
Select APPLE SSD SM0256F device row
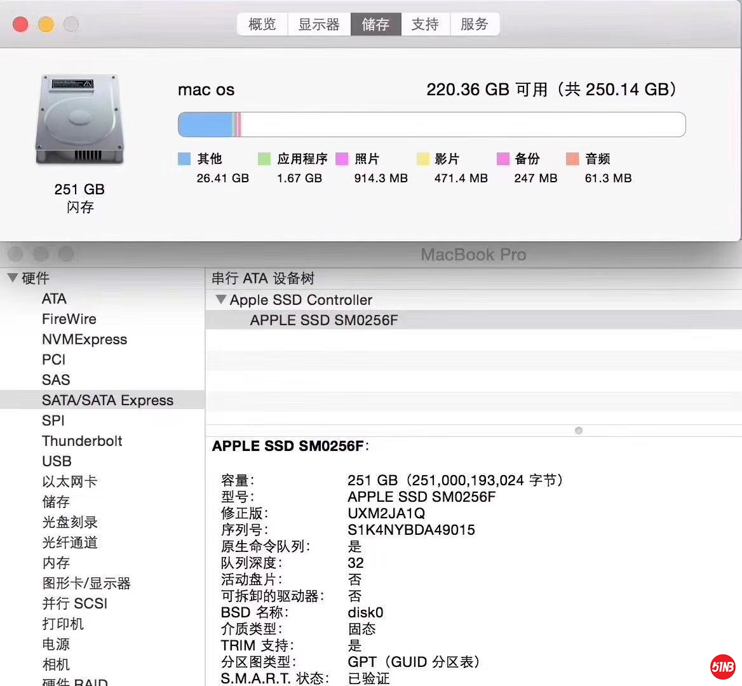pos(324,320)
